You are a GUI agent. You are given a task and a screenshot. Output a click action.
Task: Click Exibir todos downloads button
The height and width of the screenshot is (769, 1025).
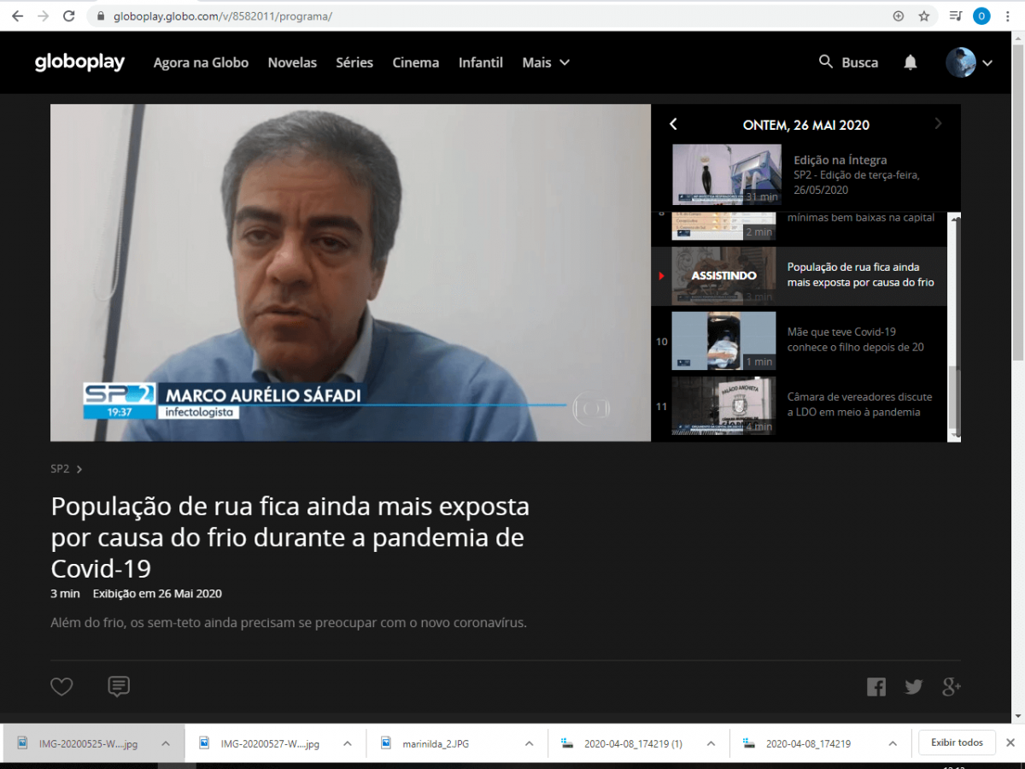[957, 743]
